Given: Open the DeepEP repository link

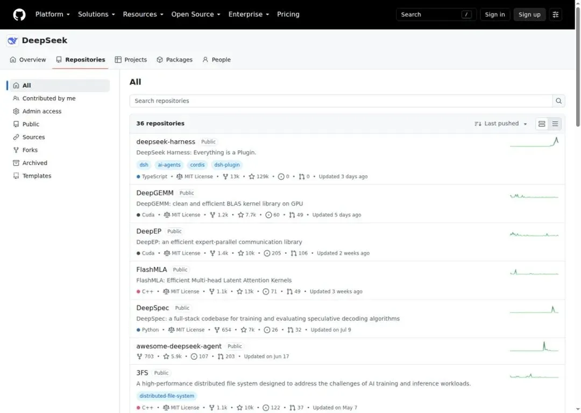Looking at the screenshot, I should [x=148, y=231].
